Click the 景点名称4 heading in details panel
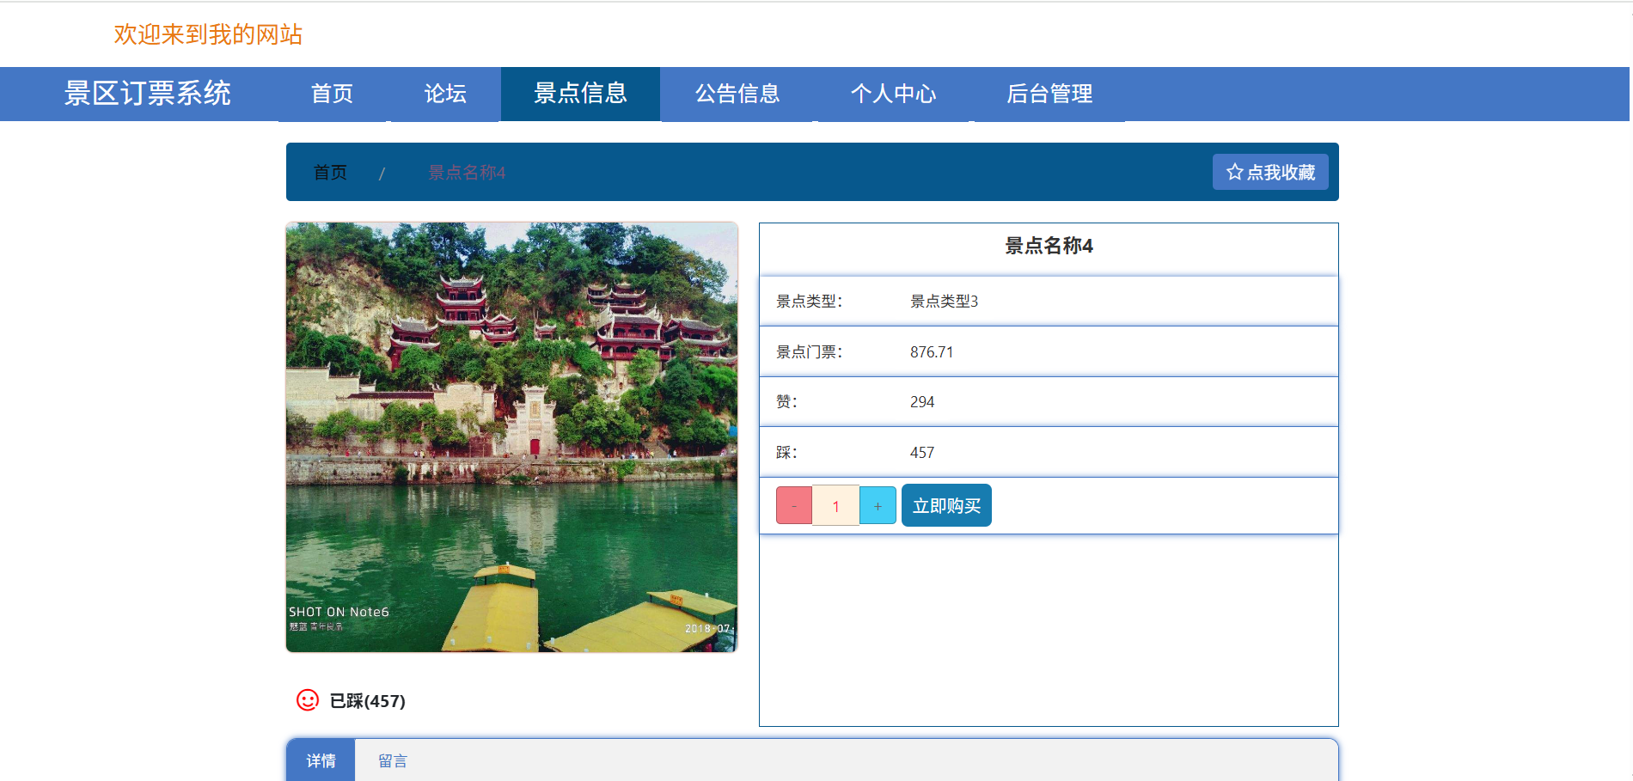The width and height of the screenshot is (1633, 781). click(1049, 246)
